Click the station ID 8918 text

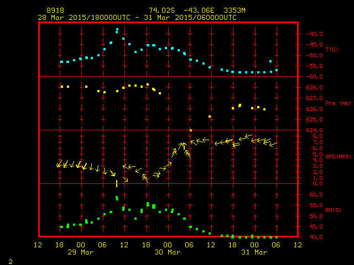coord(55,10)
